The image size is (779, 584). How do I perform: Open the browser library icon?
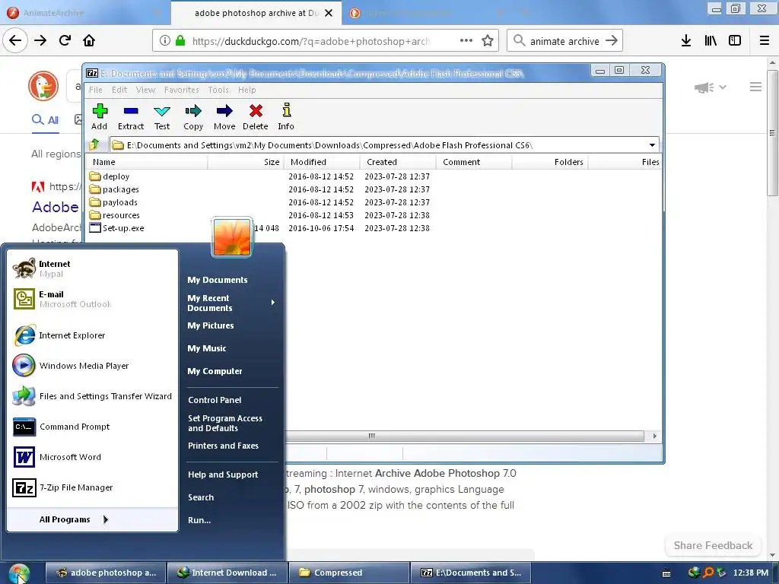tap(711, 41)
